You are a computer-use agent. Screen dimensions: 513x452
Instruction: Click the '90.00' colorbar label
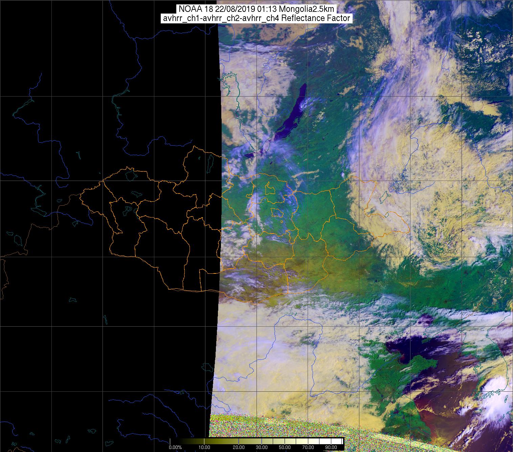click(x=330, y=448)
